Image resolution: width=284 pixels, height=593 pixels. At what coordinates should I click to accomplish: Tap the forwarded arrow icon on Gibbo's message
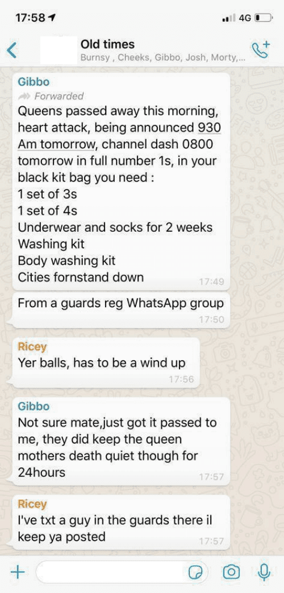(x=24, y=96)
